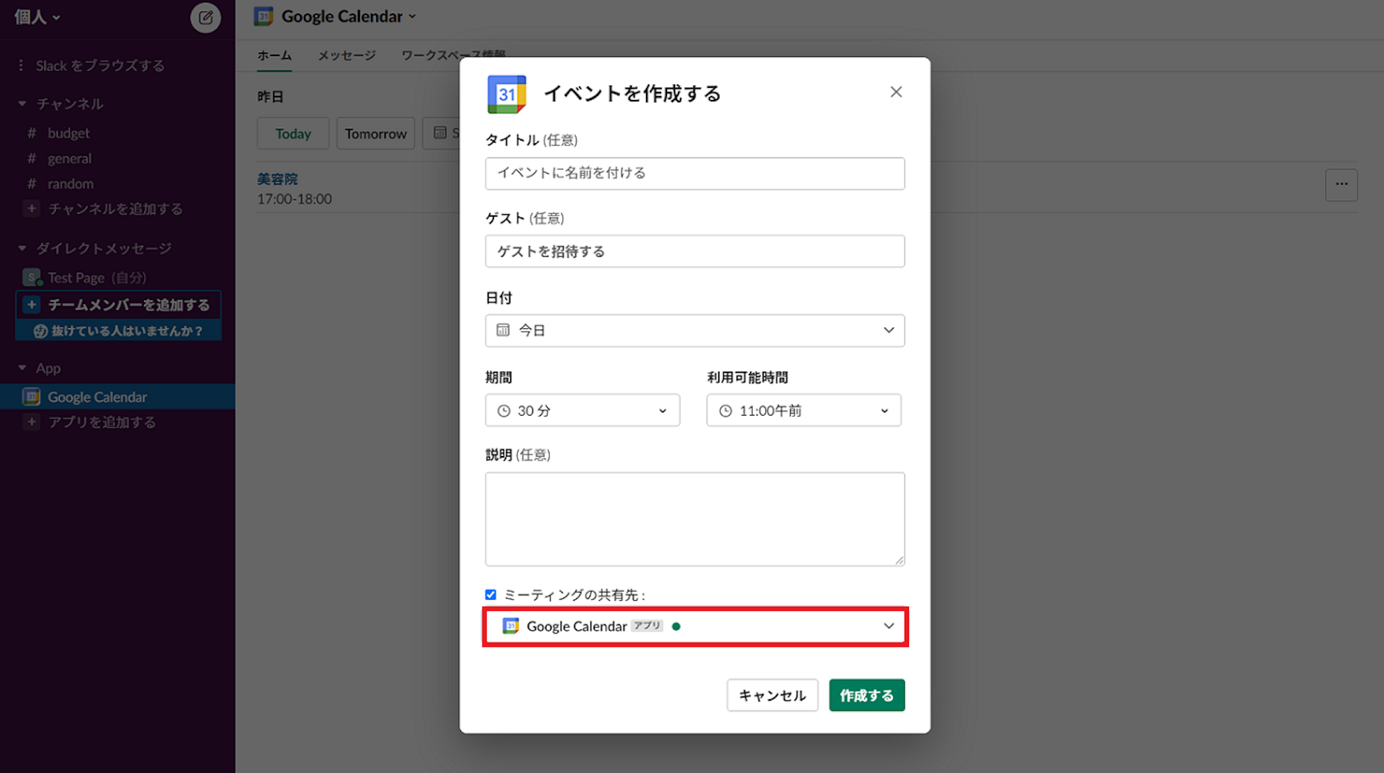Click the Test Page avatar in direct messages
This screenshot has height=773, width=1384.
[x=31, y=278]
